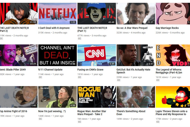Click the 40:48 duration badge
Image resolution: width=190 pixels, height=127 pixels.
tap(111, 22)
